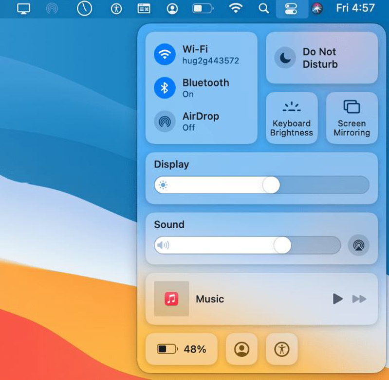Viewport: 389px width, 380px height.
Task: Open Sound settings via Sound heading
Action: [x=169, y=224]
